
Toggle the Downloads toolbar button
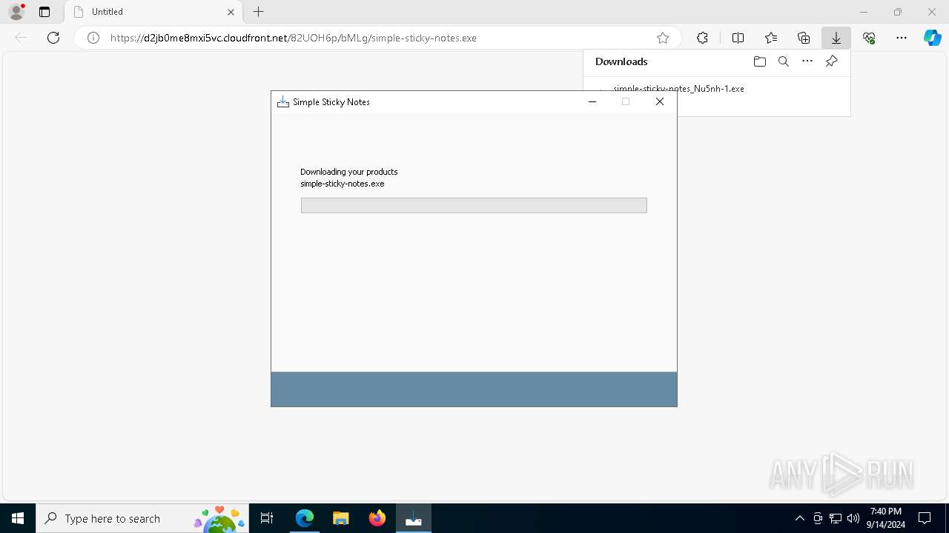click(836, 38)
